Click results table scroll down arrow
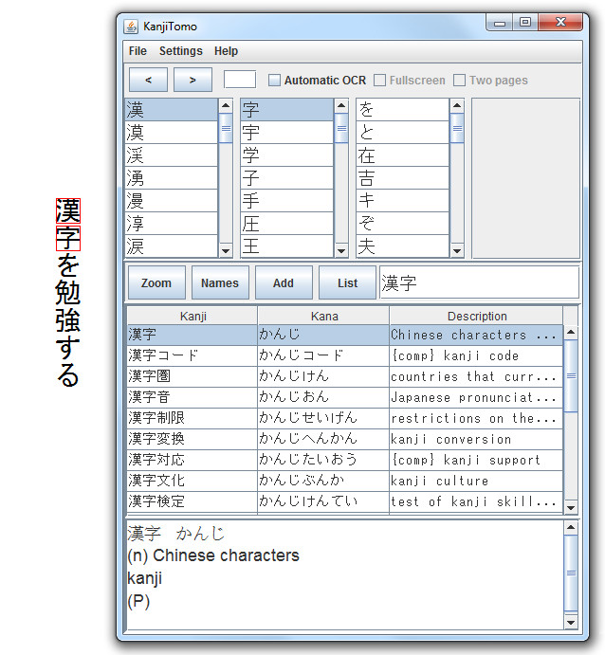The image size is (605, 655). pyautogui.click(x=571, y=507)
